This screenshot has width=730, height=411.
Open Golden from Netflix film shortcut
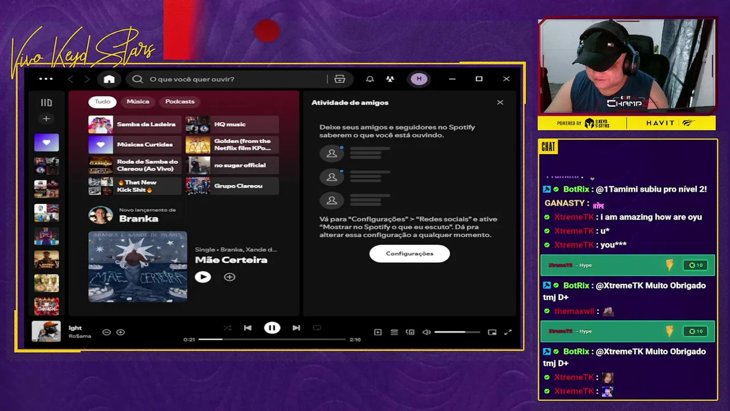pyautogui.click(x=232, y=145)
